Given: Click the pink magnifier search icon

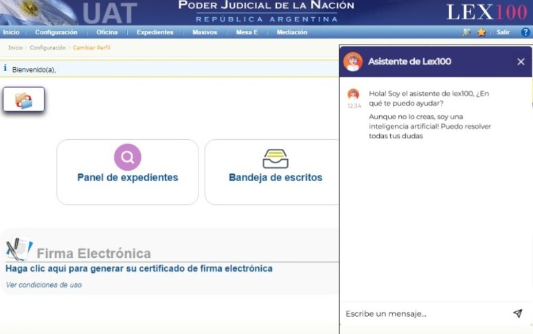Looking at the screenshot, I should 128,157.
